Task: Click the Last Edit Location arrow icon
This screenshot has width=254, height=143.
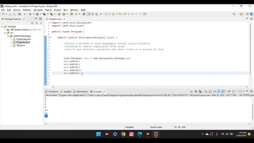Action: 120,14
